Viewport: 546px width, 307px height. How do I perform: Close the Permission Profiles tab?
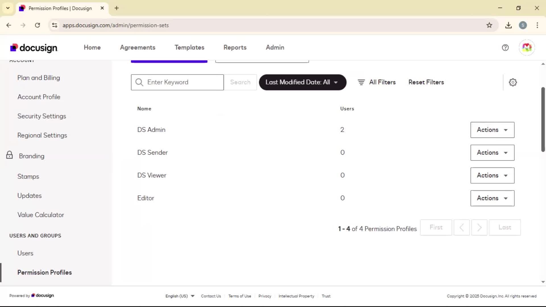pos(102,8)
